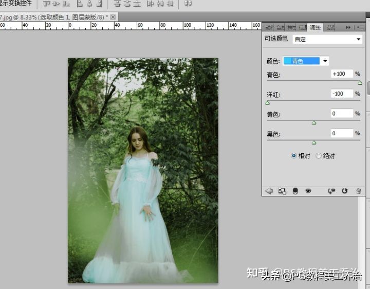Click the 黑色 (Black) value input field
Viewport: 370px width, 289px height.
click(x=342, y=134)
